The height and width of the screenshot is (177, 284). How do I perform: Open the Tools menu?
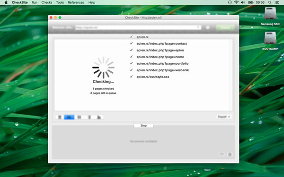60,2
